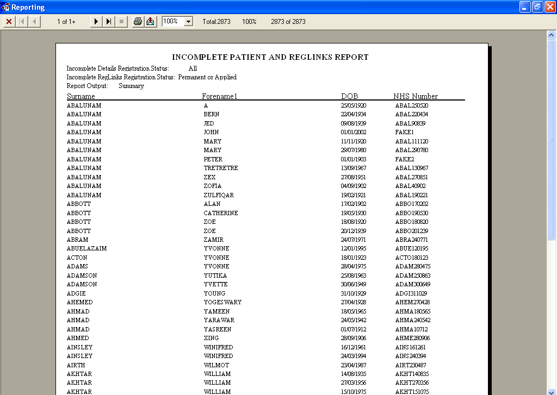Click forename YUTIKA
Screen dimensions: 557x395
click(x=215, y=275)
